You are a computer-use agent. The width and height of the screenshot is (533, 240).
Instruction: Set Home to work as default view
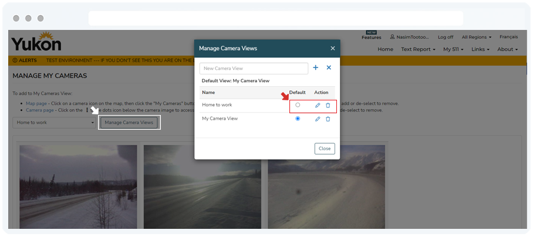coord(298,105)
